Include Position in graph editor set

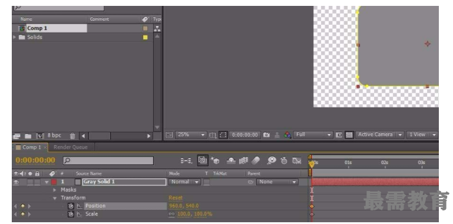coord(80,206)
